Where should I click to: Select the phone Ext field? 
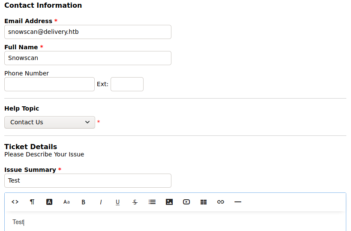(x=127, y=84)
